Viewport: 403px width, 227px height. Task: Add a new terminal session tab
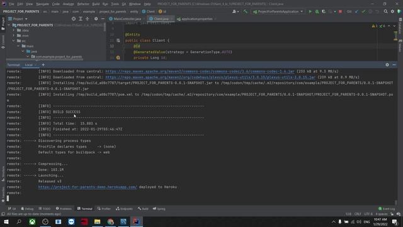(x=43, y=65)
